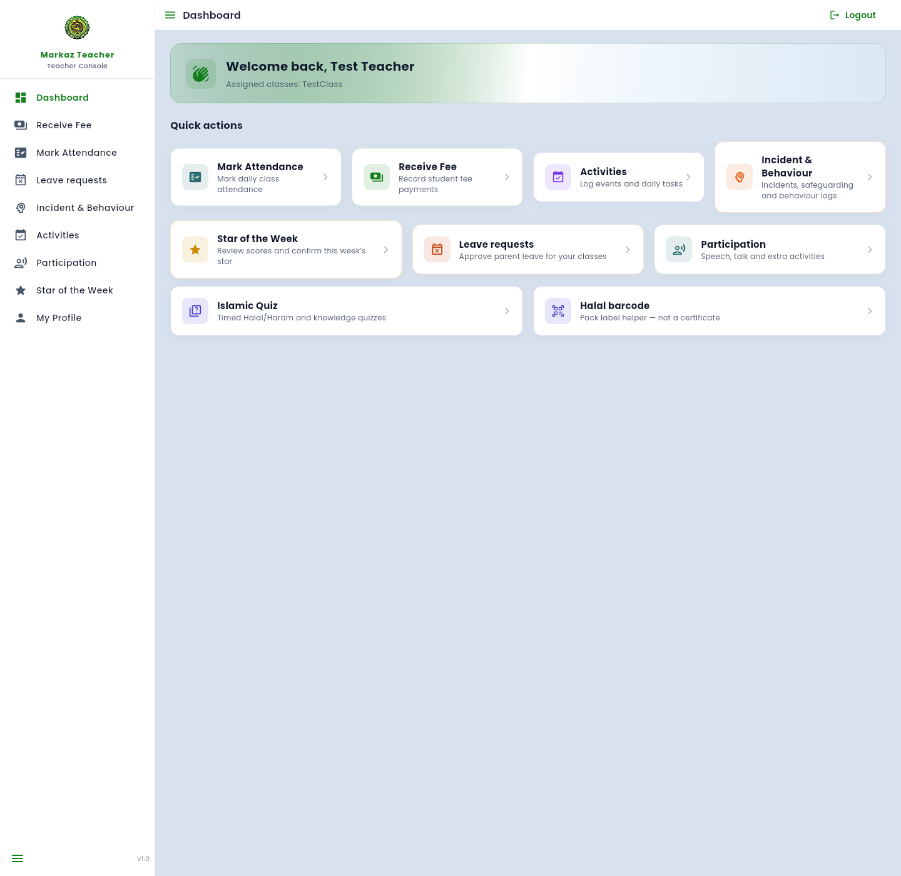Screen dimensions: 901x876
Task: Click the Logout arrow icon
Action: [x=835, y=15]
